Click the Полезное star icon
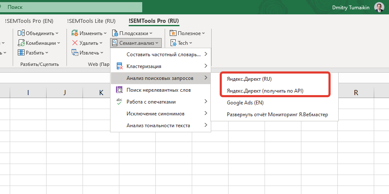This screenshot has width=389, height=194. (x=173, y=33)
